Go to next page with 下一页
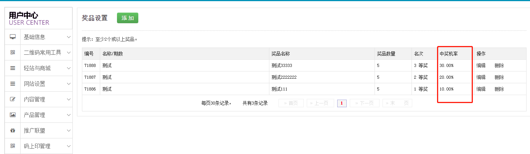 pos(364,103)
